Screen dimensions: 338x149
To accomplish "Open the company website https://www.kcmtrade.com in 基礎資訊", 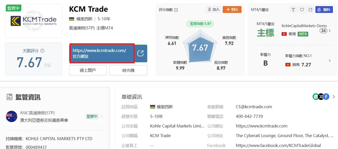I will pyautogui.click(x=262, y=126).
